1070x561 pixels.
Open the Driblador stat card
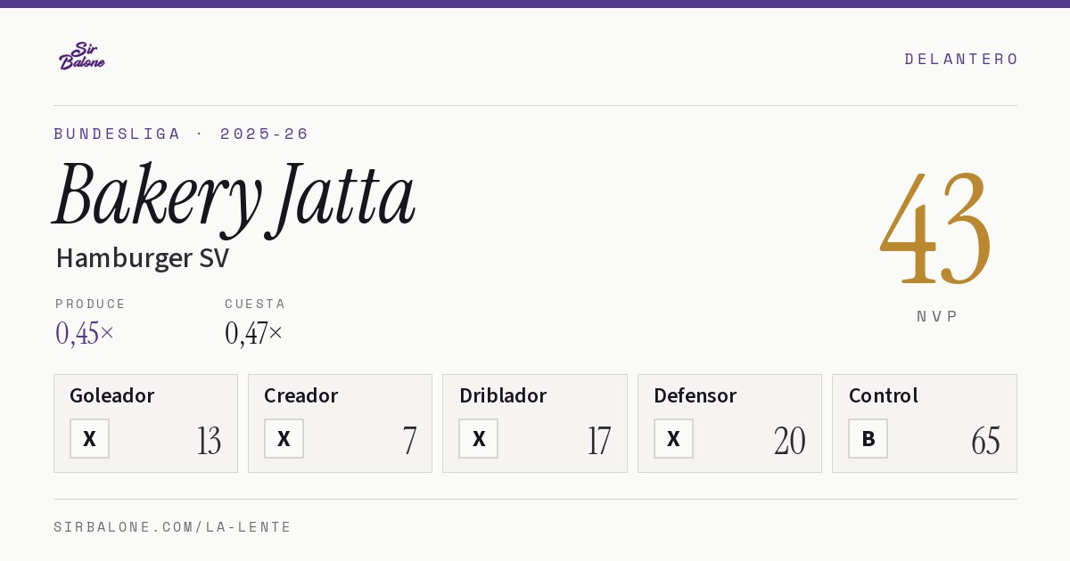click(x=535, y=423)
